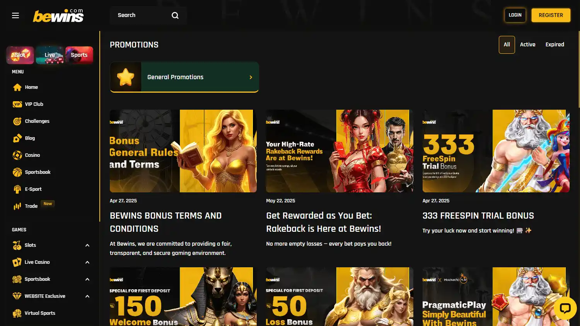Click the General Promotions arrow chevron
Screen dimensions: 580x326
coord(251,77)
